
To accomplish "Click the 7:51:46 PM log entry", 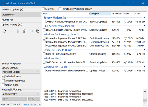I will click(x=68, y=100).
